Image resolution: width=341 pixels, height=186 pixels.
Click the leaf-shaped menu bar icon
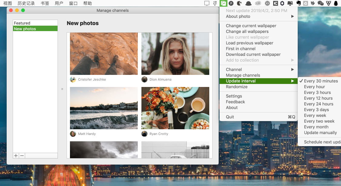[313, 3]
